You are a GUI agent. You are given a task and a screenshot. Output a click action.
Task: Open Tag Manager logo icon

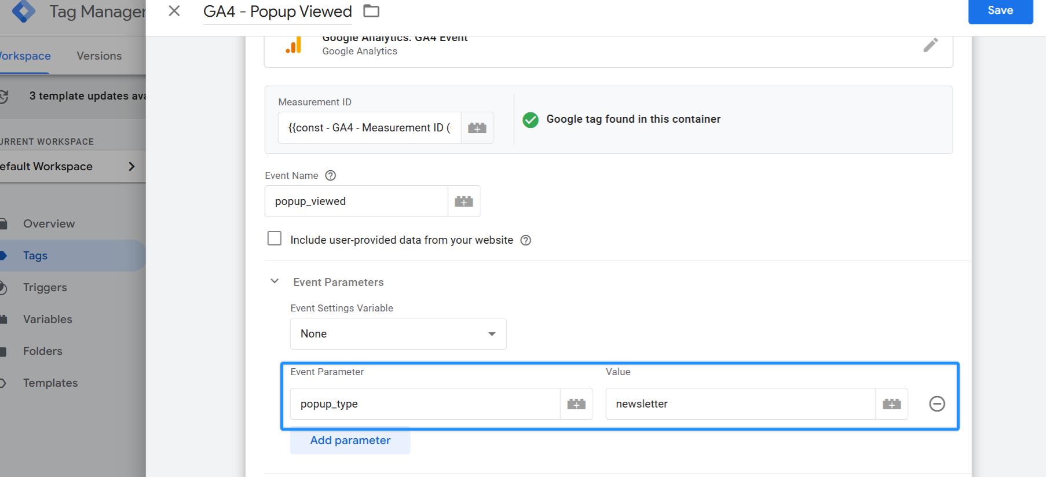pyautogui.click(x=23, y=11)
